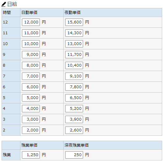This screenshot has width=164, height=162.
Task: Focus the 3-hour night rate field 3,900
Action: [74, 119]
